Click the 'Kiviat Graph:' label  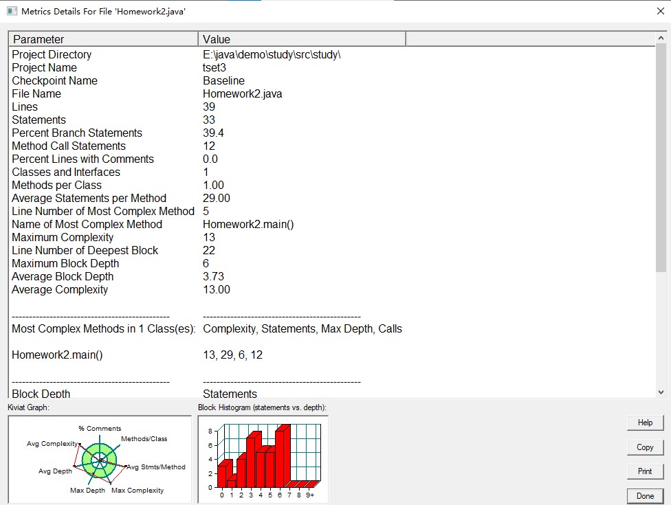pos(28,407)
